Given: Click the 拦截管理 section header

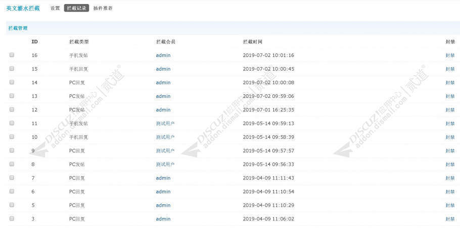Looking at the screenshot, I should click(x=18, y=28).
